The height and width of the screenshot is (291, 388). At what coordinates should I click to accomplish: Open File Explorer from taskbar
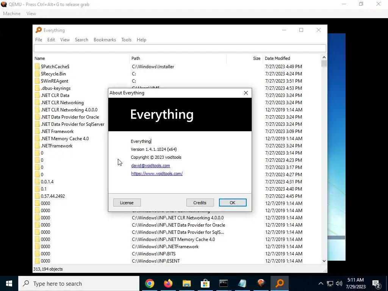(x=187, y=283)
